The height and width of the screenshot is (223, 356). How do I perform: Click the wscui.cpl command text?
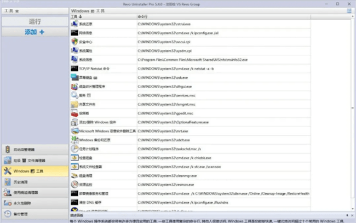coord(164,42)
